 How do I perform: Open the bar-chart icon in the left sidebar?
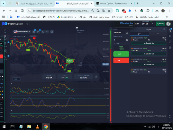coord(5,51)
